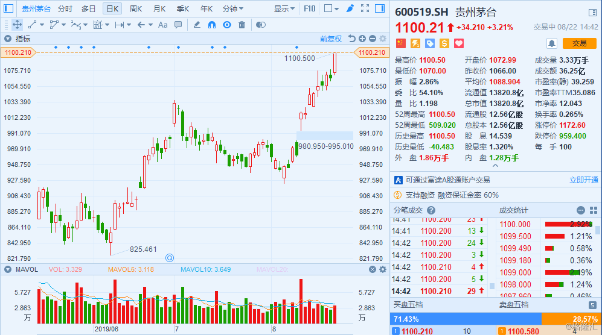Select the polyline shape drawing tool
Image resolution: width=602 pixels, height=335 pixels.
54,25
